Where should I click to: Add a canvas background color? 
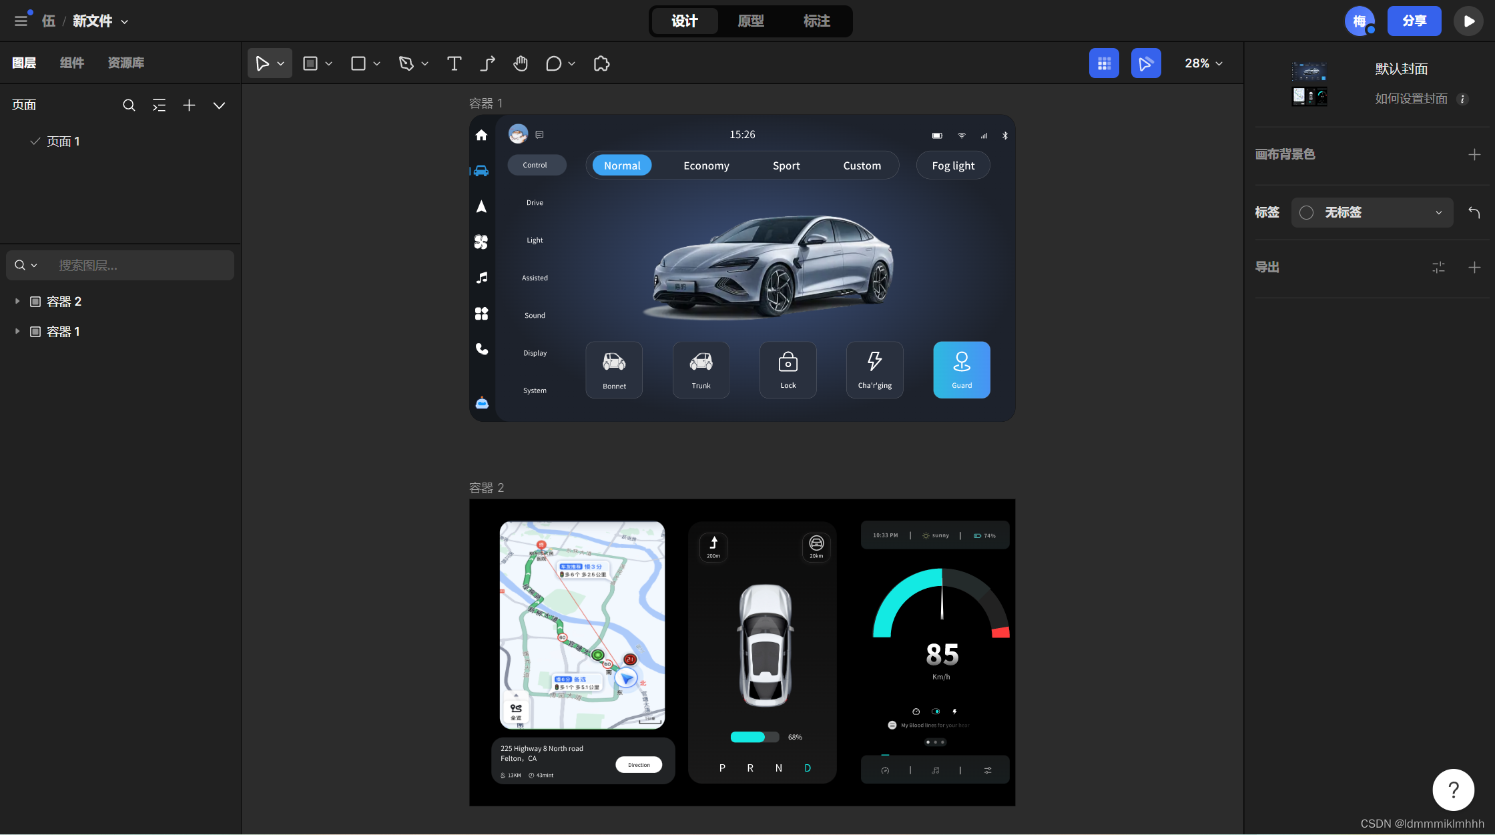[x=1474, y=155]
